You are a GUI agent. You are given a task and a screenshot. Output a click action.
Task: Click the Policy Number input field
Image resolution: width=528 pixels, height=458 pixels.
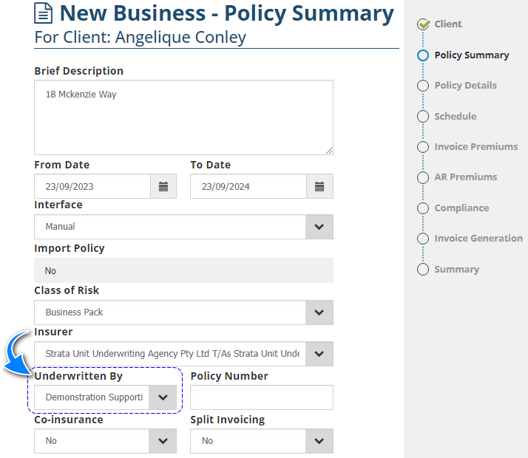point(261,397)
